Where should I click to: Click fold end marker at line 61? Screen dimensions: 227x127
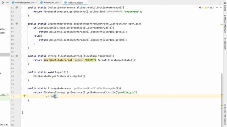point(21,48)
